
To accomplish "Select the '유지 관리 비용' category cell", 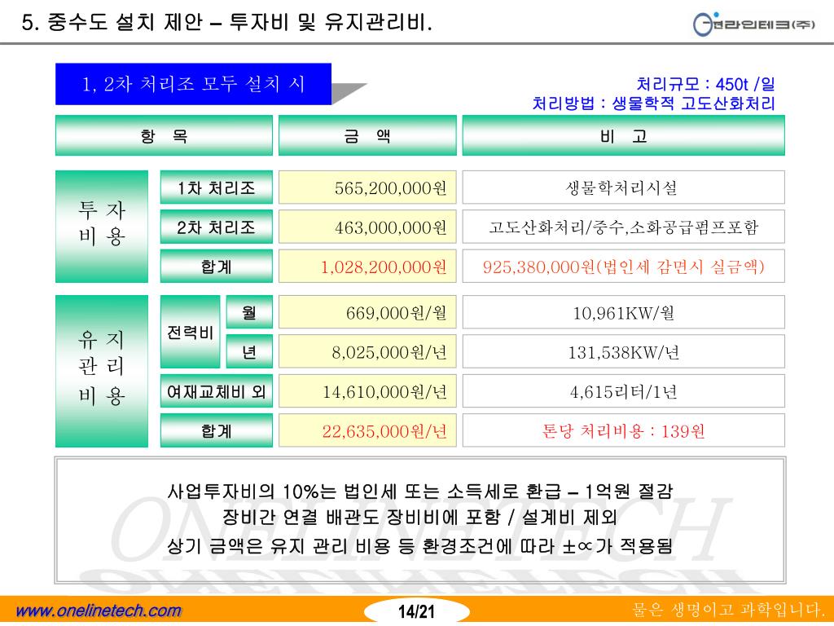I will pos(102,371).
